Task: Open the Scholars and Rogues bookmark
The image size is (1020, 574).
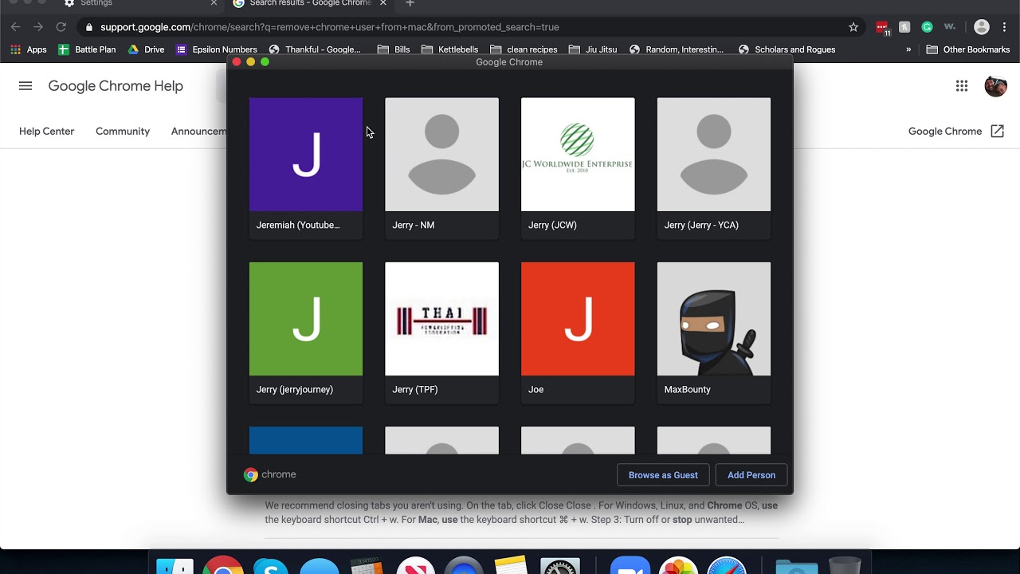Action: [x=787, y=49]
